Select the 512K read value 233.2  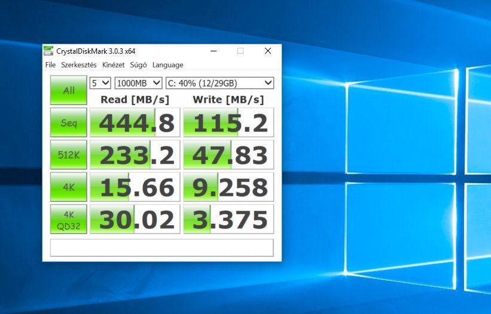tap(135, 155)
